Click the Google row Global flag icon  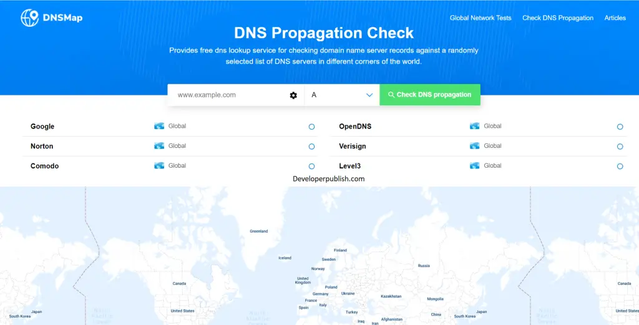(x=159, y=126)
